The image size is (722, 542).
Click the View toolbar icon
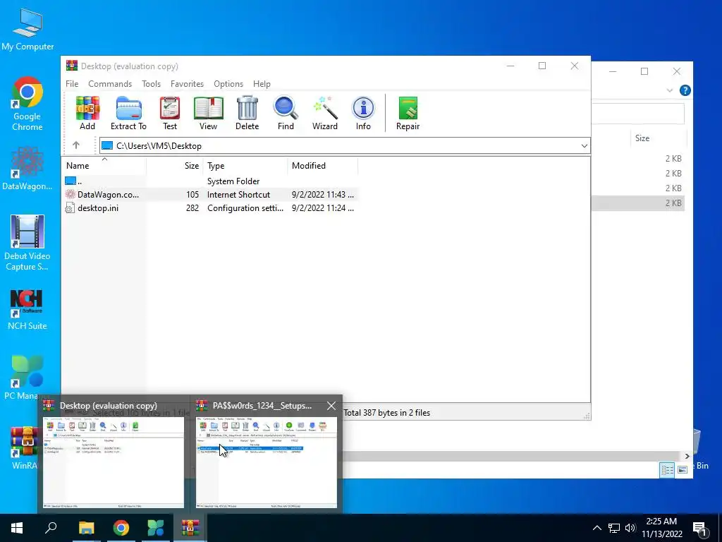pyautogui.click(x=208, y=114)
